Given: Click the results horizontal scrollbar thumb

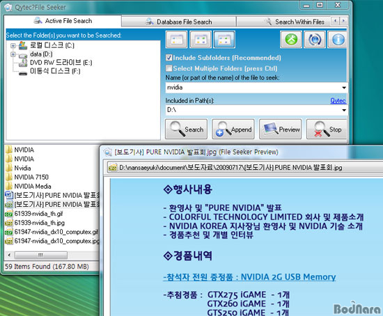Looking at the screenshot, I should (41, 255).
